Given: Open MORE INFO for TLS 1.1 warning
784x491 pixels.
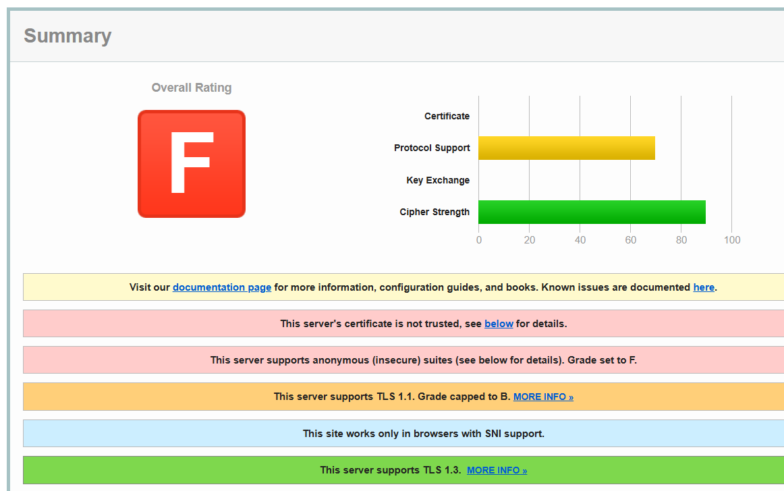Looking at the screenshot, I should pyautogui.click(x=543, y=397).
